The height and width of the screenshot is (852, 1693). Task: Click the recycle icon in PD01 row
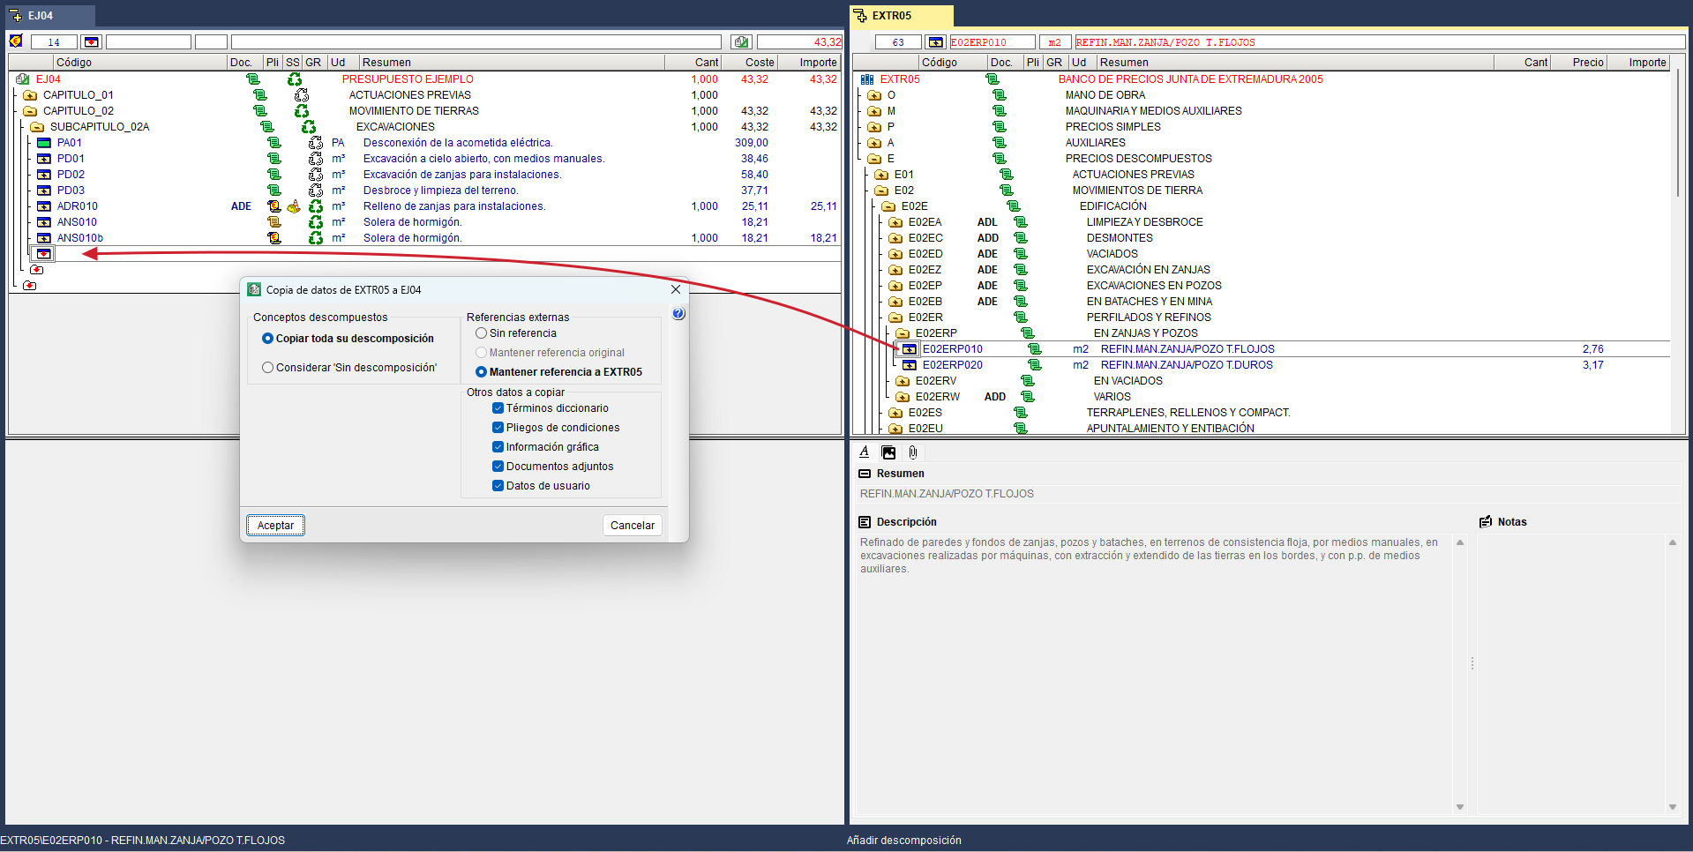[316, 159]
